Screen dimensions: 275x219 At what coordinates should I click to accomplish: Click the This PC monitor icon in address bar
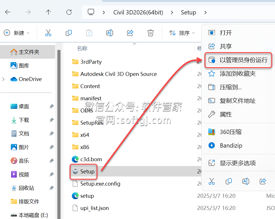click(x=91, y=12)
